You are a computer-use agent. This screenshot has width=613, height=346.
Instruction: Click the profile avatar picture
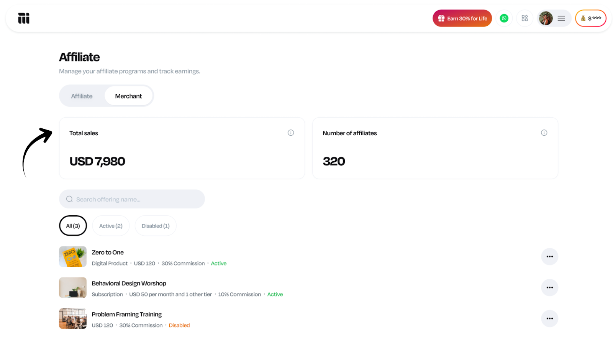point(546,18)
